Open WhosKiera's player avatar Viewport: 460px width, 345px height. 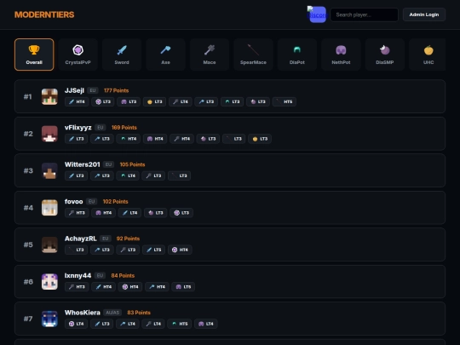(49, 319)
